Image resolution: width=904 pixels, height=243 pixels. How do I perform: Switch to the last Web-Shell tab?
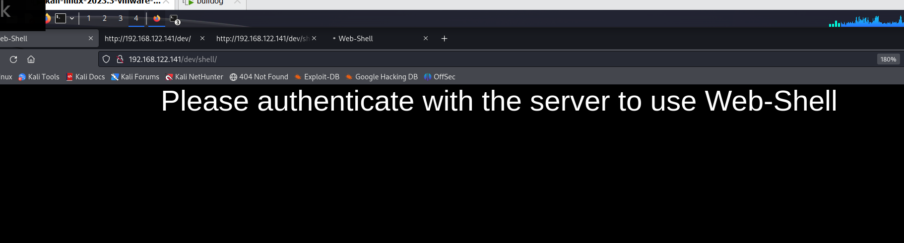click(x=355, y=39)
